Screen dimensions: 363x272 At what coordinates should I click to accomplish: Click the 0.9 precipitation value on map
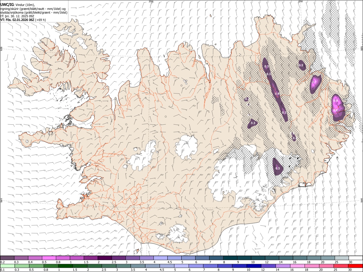point(335,101)
